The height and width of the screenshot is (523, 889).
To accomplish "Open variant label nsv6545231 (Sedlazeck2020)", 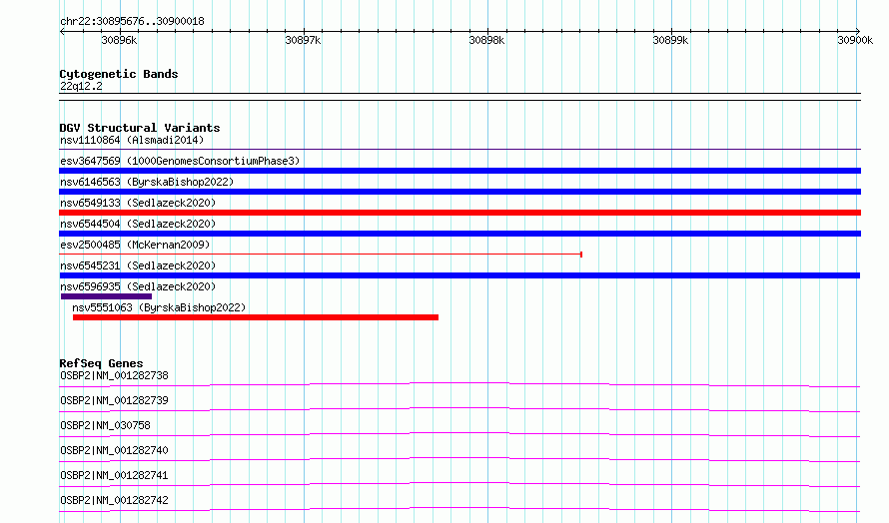I will click(x=138, y=265).
